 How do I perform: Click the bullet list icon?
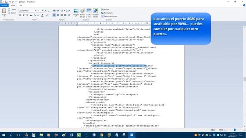pos(62,11)
